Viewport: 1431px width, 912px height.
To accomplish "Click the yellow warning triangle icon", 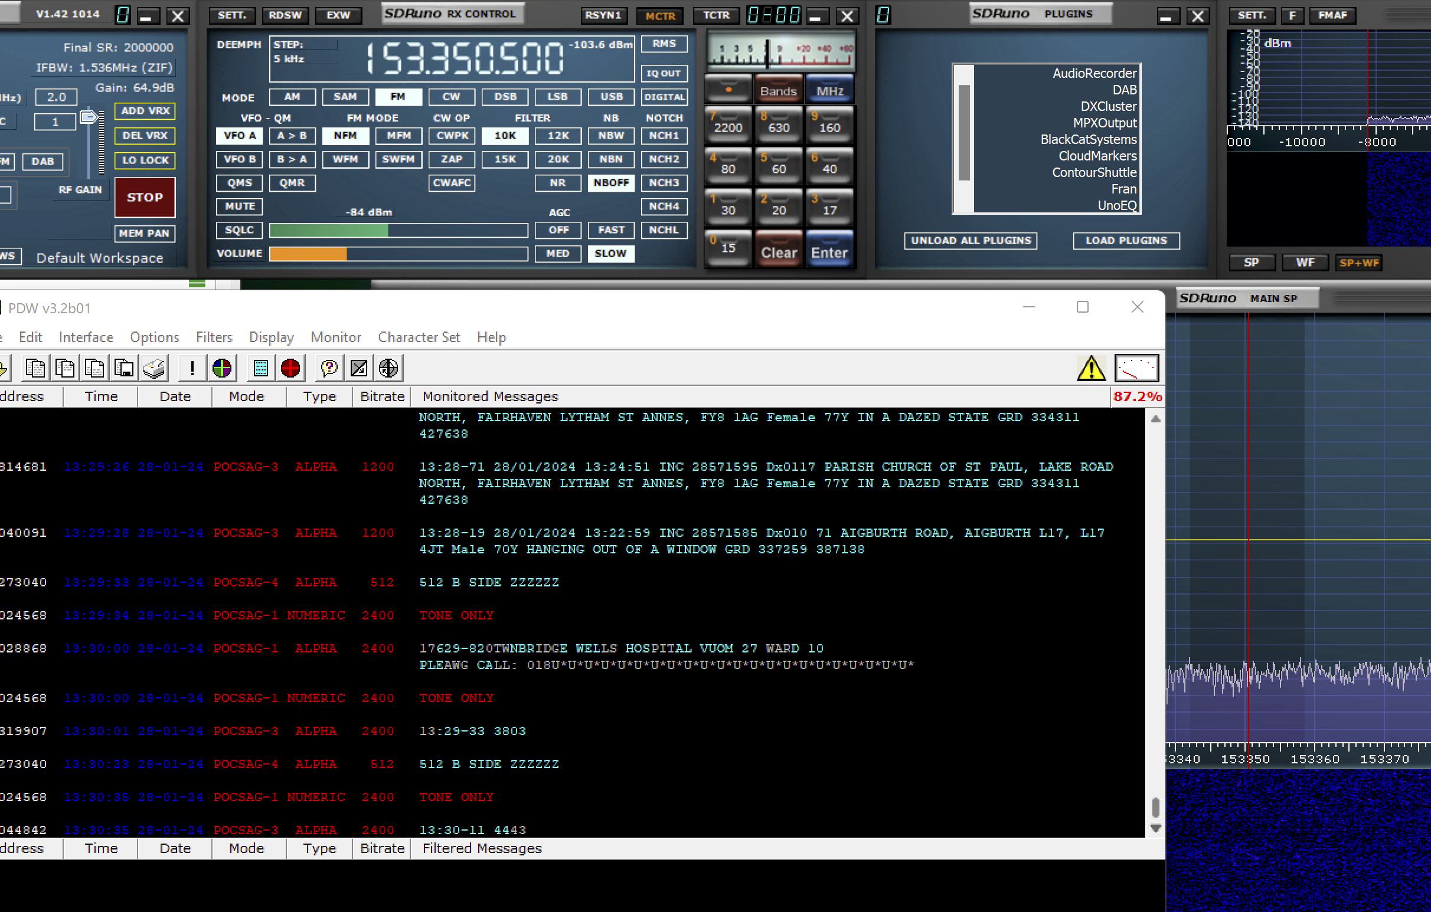I will click(x=1091, y=368).
